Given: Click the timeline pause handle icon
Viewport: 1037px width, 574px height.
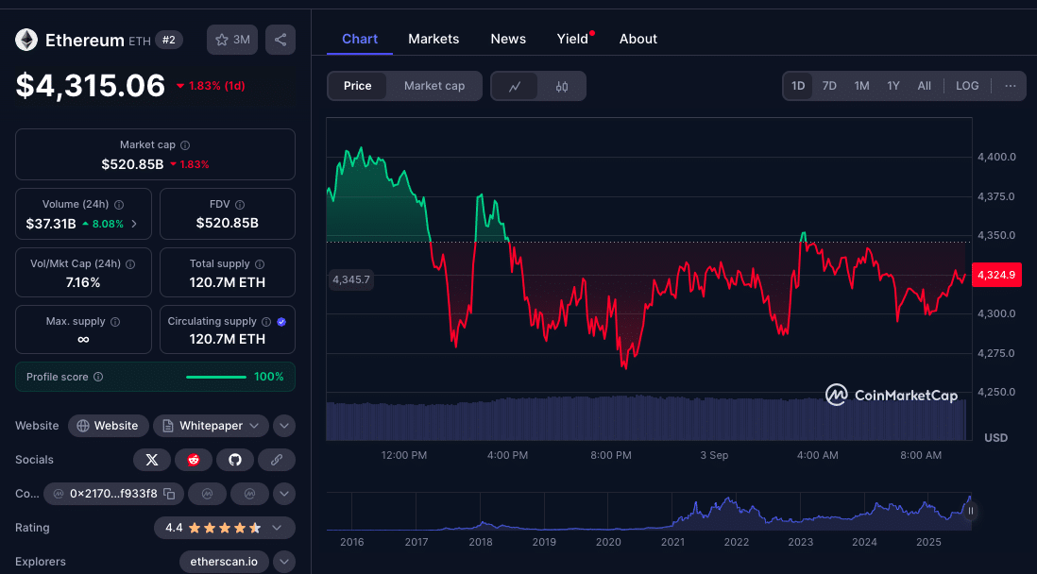Looking at the screenshot, I should (x=970, y=511).
